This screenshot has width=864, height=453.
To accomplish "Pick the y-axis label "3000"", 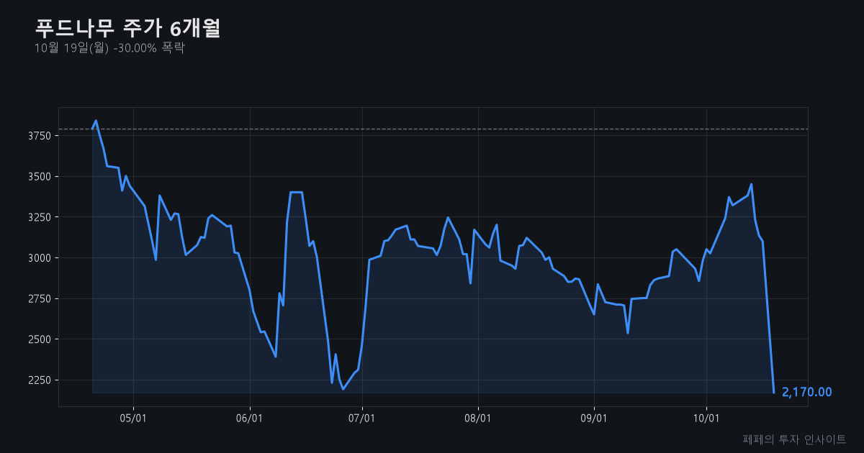I will tap(40, 258).
